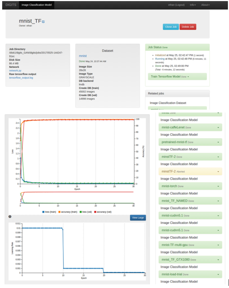Click the help question mark icon below chart

tap(10, 217)
